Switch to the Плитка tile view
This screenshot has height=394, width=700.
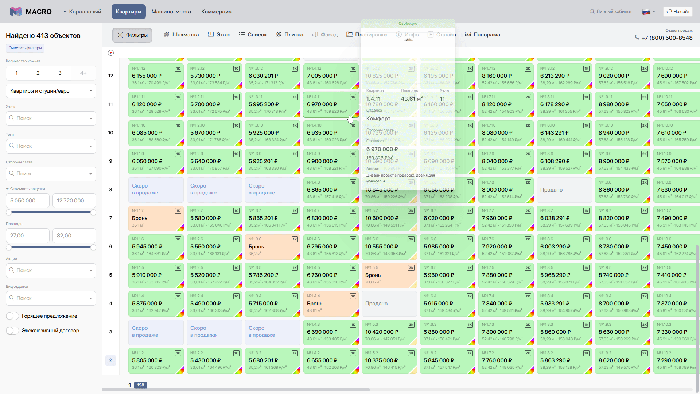pos(289,35)
